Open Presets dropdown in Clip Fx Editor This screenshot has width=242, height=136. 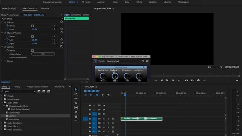(x=123, y=61)
